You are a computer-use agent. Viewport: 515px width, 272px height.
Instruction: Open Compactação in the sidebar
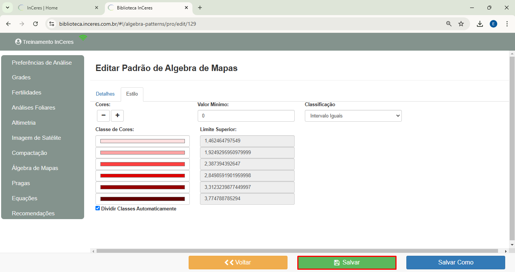(x=29, y=153)
